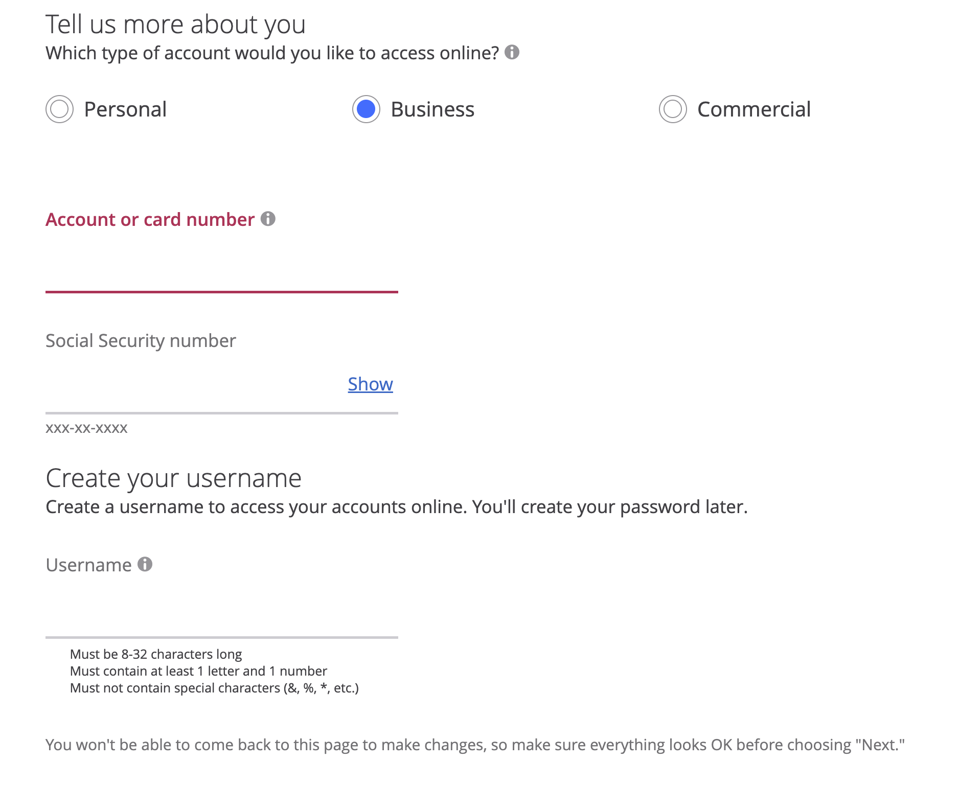This screenshot has width=959, height=786.
Task: Click the Business label text
Action: (x=431, y=109)
